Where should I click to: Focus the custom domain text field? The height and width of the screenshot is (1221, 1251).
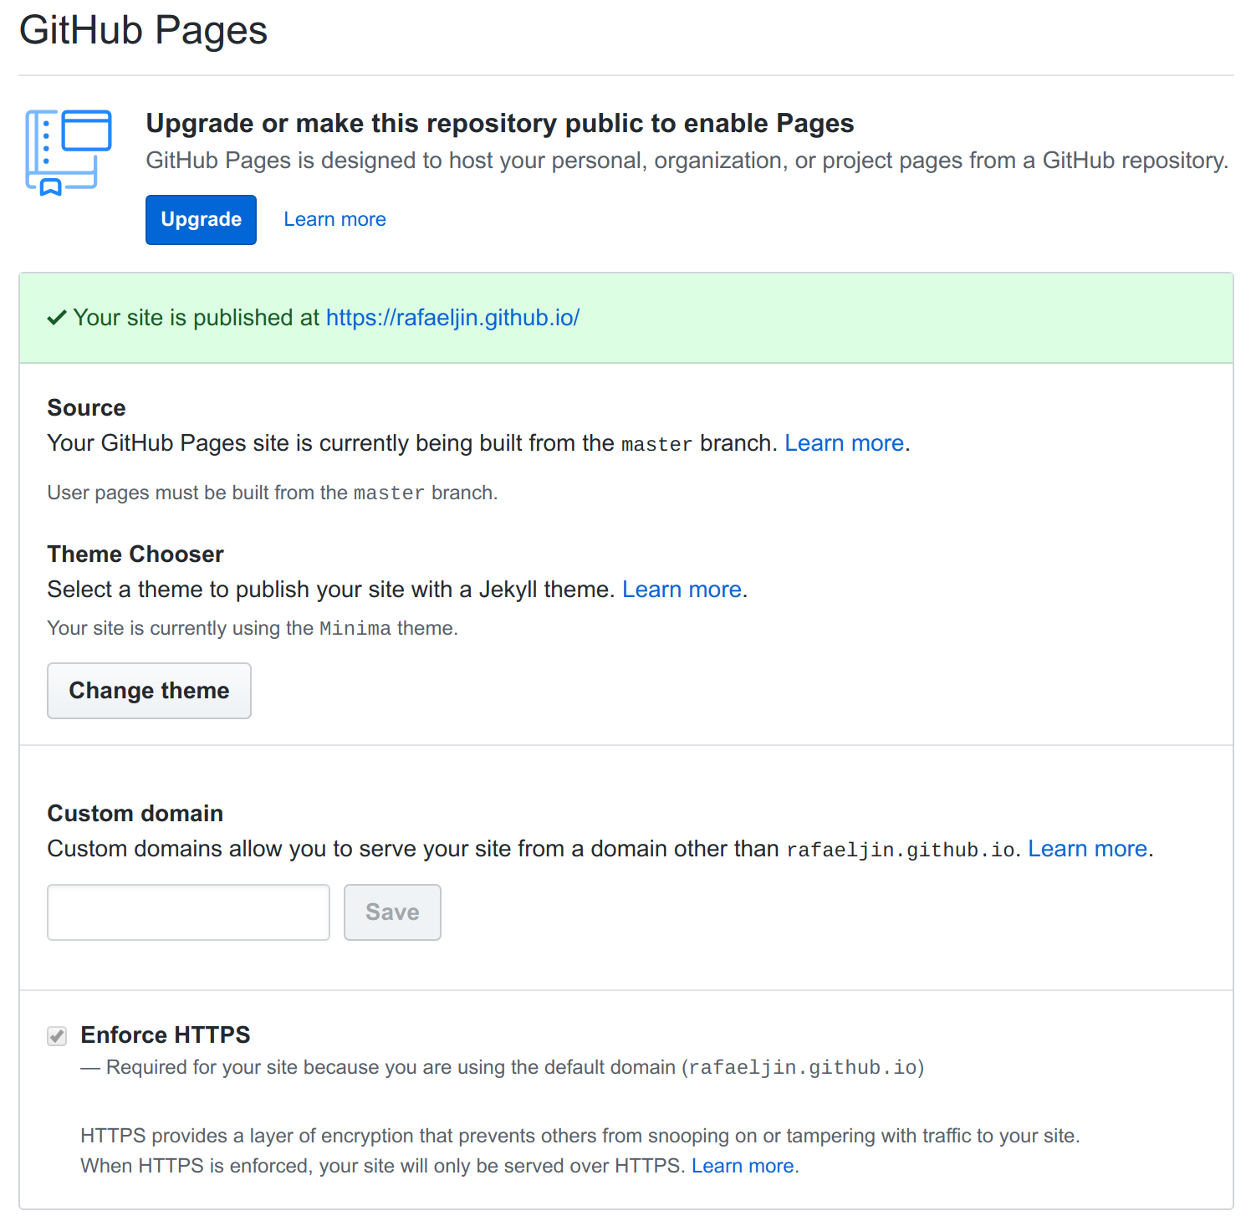188,912
